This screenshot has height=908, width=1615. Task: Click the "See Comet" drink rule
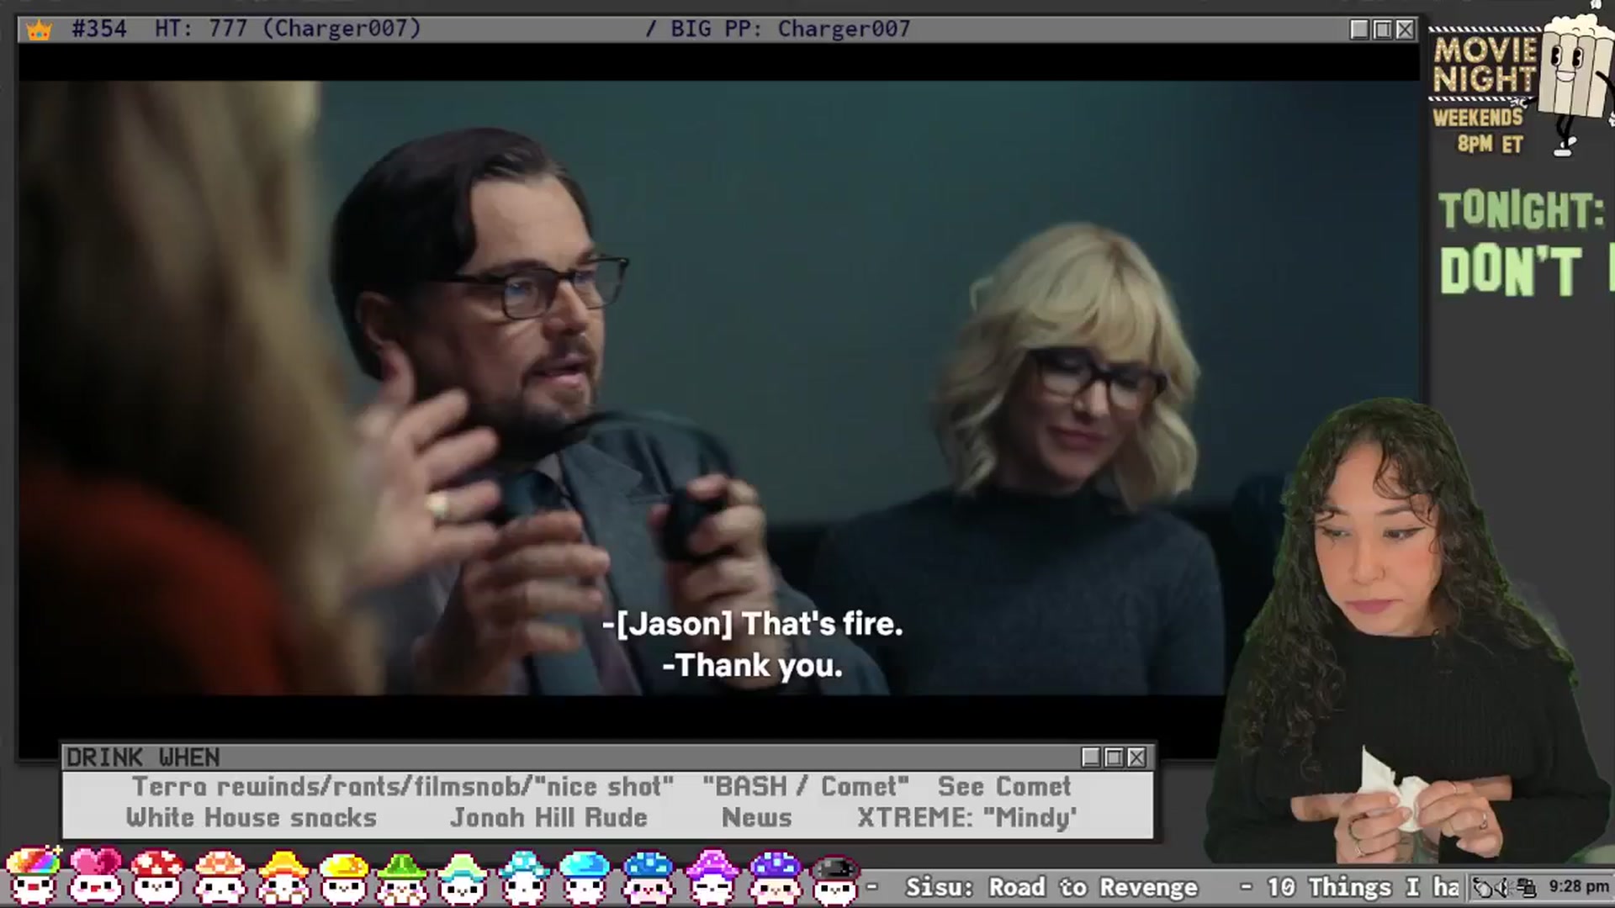point(1004,787)
